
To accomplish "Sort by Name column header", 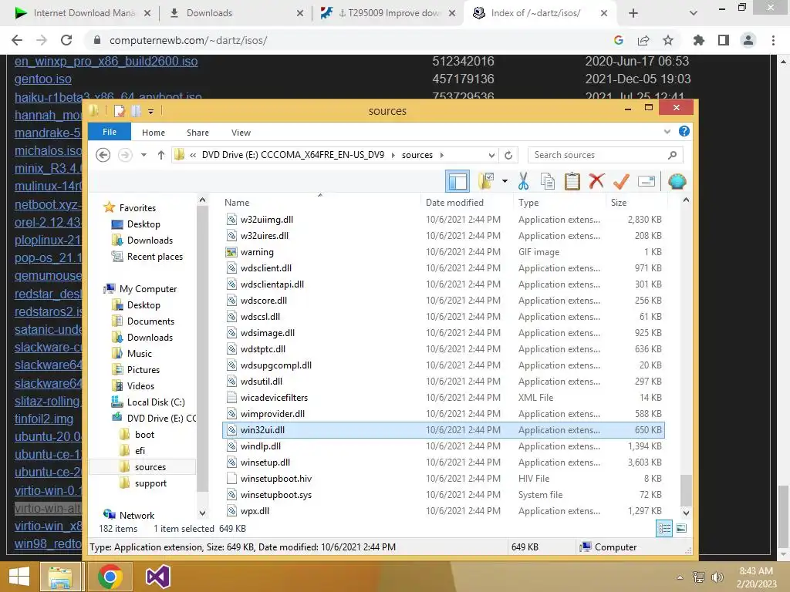I will point(237,203).
